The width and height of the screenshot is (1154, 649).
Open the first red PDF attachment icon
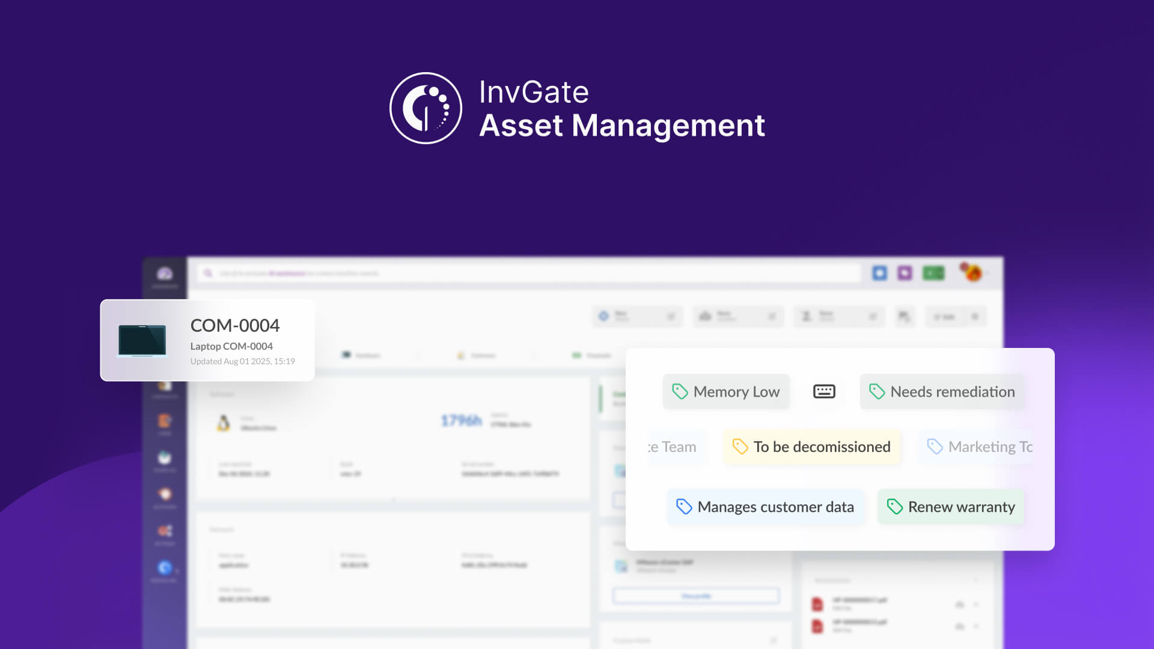[x=817, y=604]
